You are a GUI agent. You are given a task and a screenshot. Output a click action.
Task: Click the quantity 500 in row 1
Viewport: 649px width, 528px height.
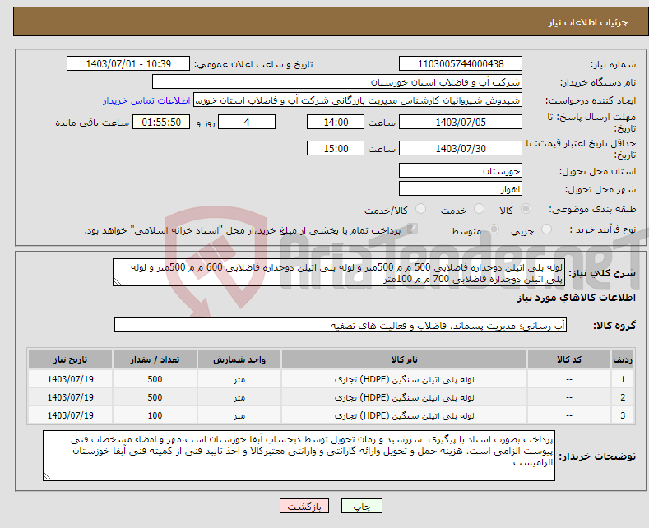[155, 379]
